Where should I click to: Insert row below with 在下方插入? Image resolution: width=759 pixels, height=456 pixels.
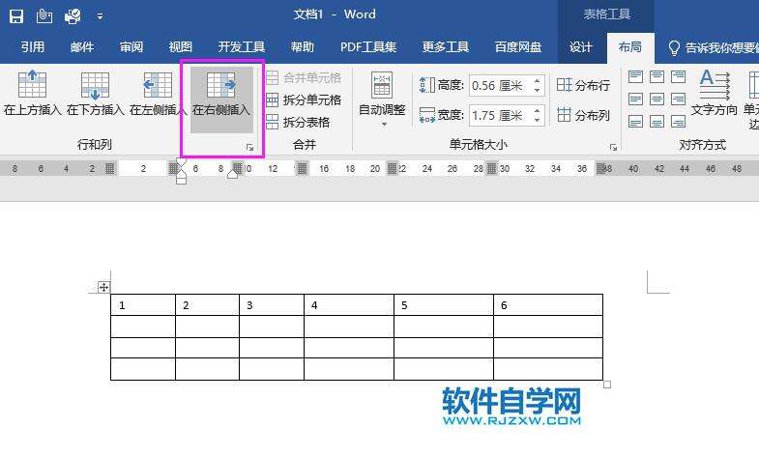(95, 94)
